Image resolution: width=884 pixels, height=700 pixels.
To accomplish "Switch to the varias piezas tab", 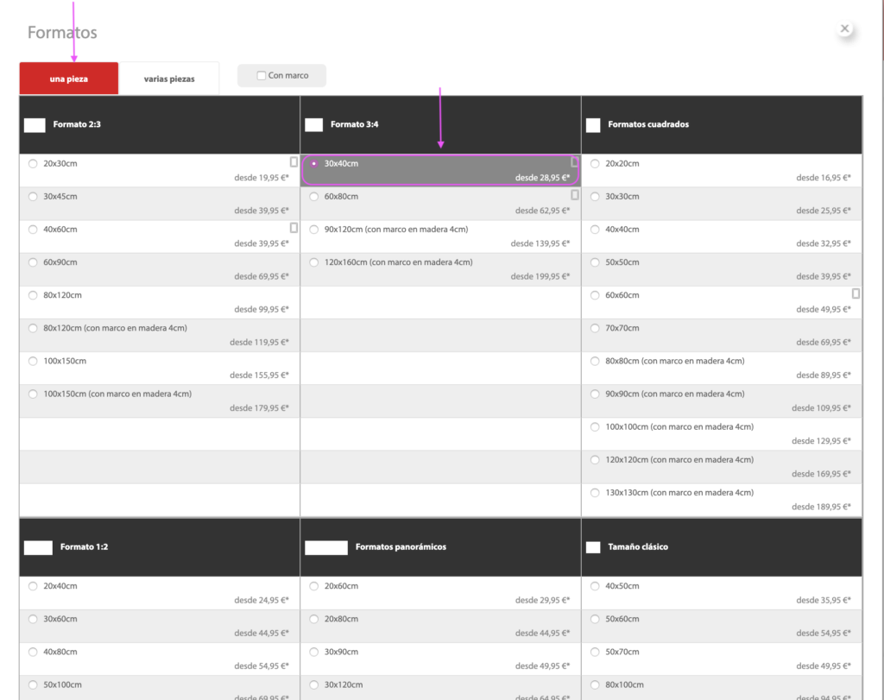I will (x=169, y=79).
